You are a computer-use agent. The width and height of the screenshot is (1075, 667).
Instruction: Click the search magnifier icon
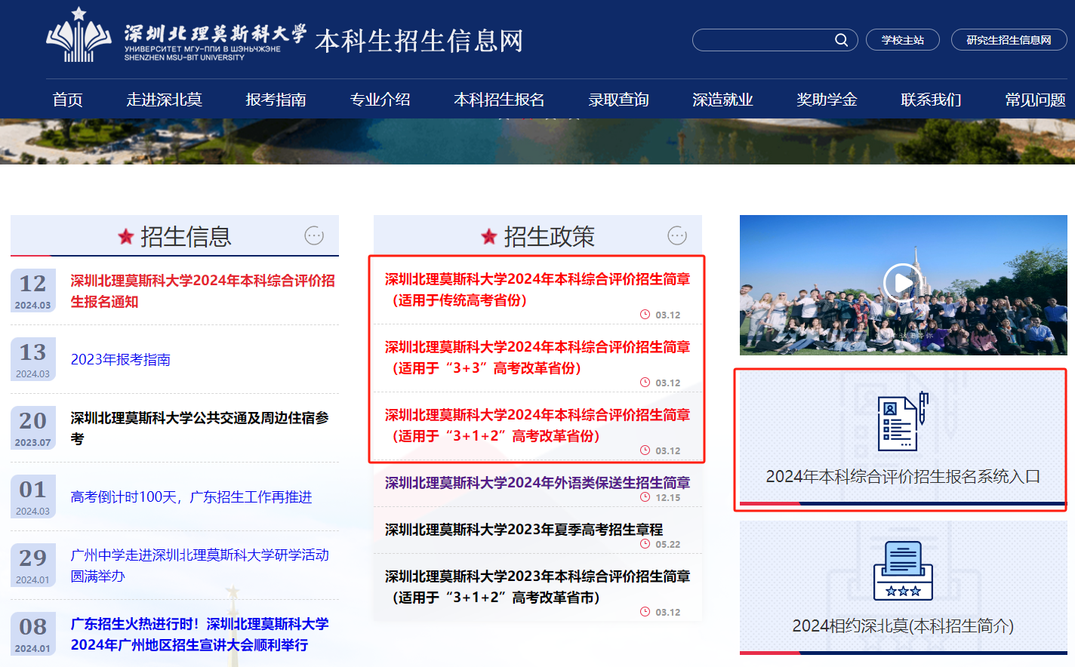pos(841,40)
